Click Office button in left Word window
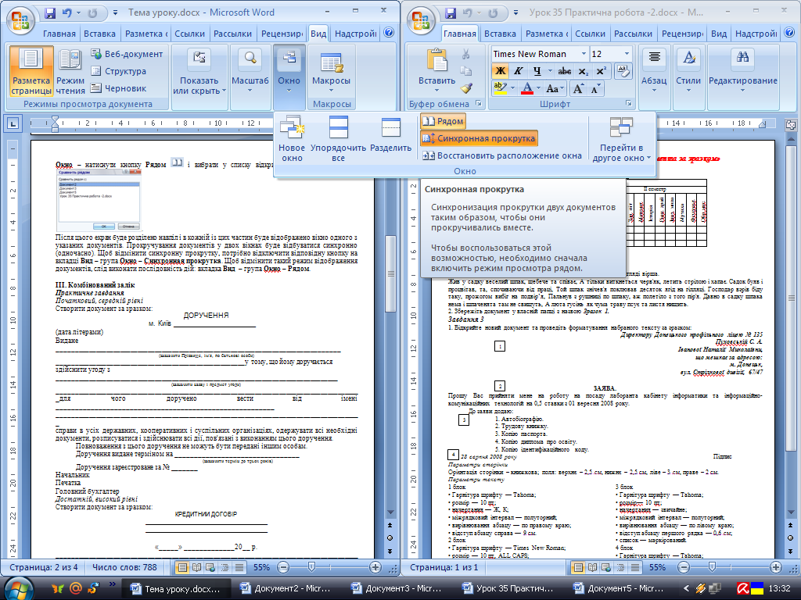The image size is (801, 600). tap(20, 20)
